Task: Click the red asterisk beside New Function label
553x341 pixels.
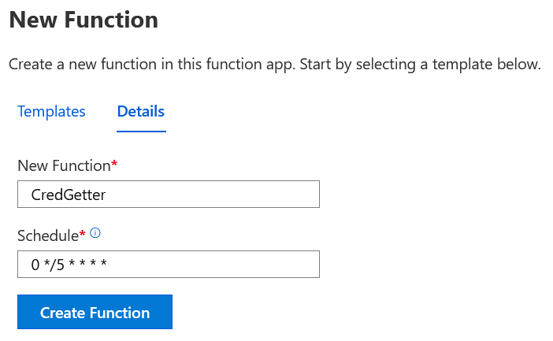Action: 114,163
